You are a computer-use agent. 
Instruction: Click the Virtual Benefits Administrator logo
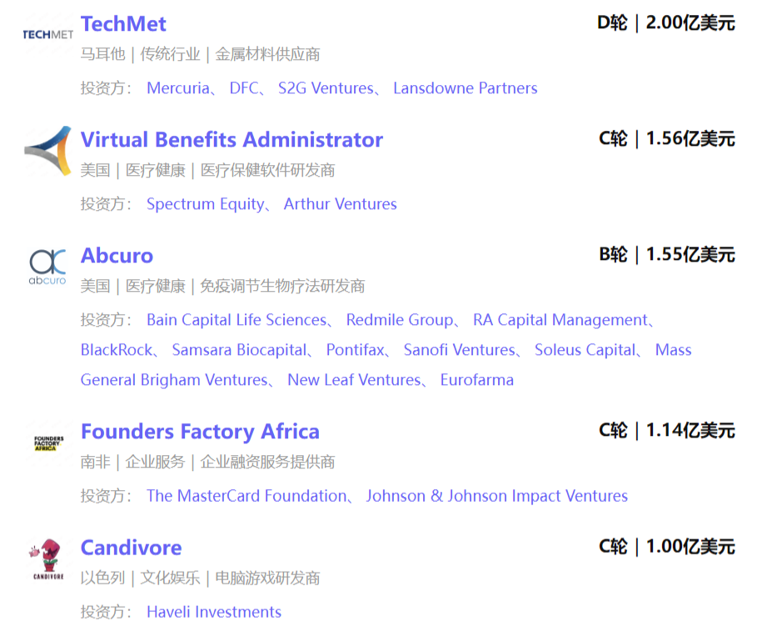[47, 151]
